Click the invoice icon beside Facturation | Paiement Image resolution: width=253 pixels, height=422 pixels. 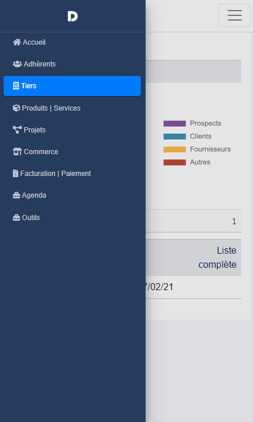[x=16, y=173]
